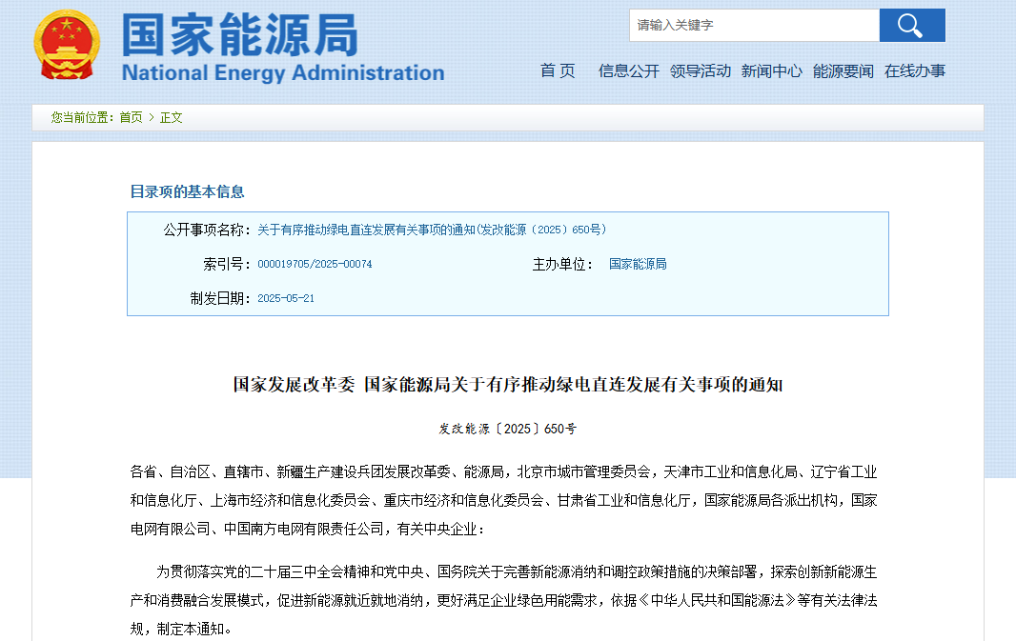Click the National Energy Administration English title
This screenshot has height=641, width=1016.
pyautogui.click(x=283, y=73)
